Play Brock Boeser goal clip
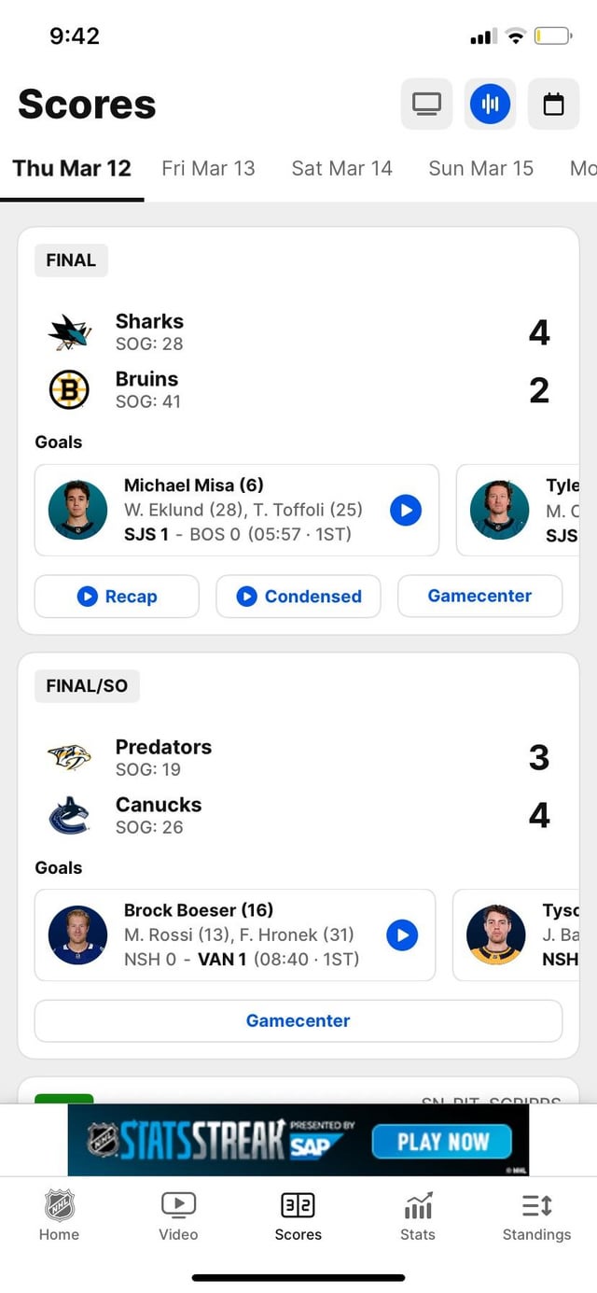Viewport: 597px width, 1293px height. (x=402, y=935)
